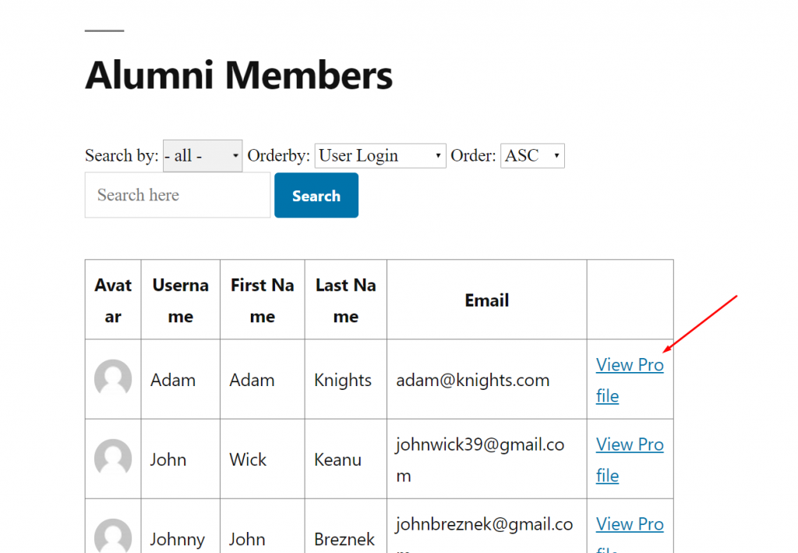This screenshot has width=798, height=553.
Task: Click the First Name column header
Action: point(263,300)
